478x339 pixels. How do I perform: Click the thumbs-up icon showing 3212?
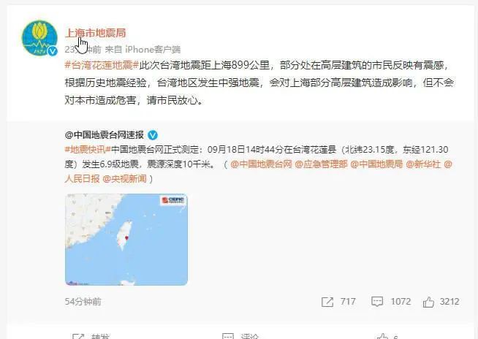click(428, 302)
